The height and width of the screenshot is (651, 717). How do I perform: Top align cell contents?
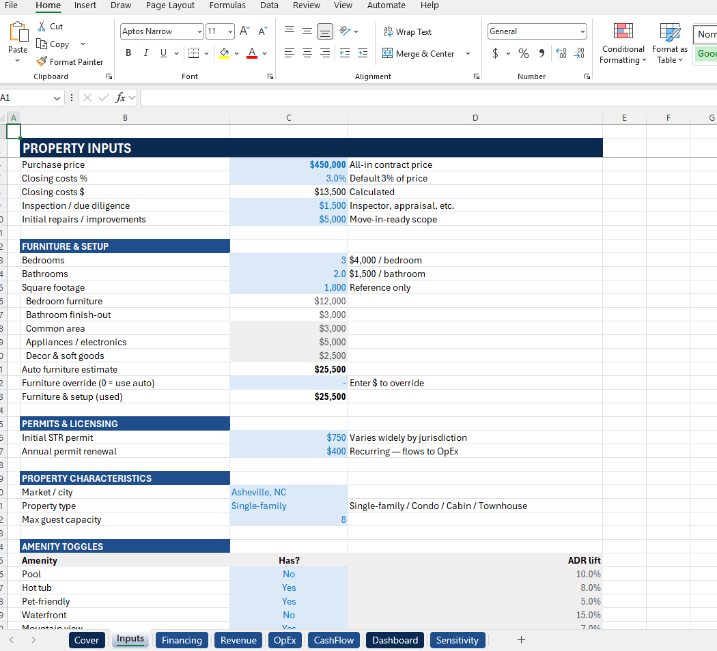point(290,31)
